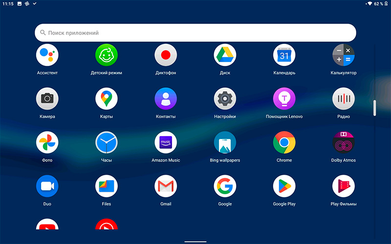Open the Настройки settings app
The width and height of the screenshot is (391, 244).
pyautogui.click(x=225, y=99)
